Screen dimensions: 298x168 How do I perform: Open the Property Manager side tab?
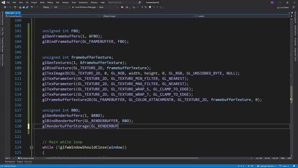click(x=2, y=45)
